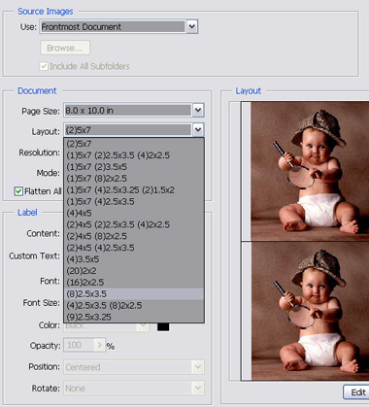
Task: Click the bottom baby photo in preview
Action: pyautogui.click(x=310, y=311)
